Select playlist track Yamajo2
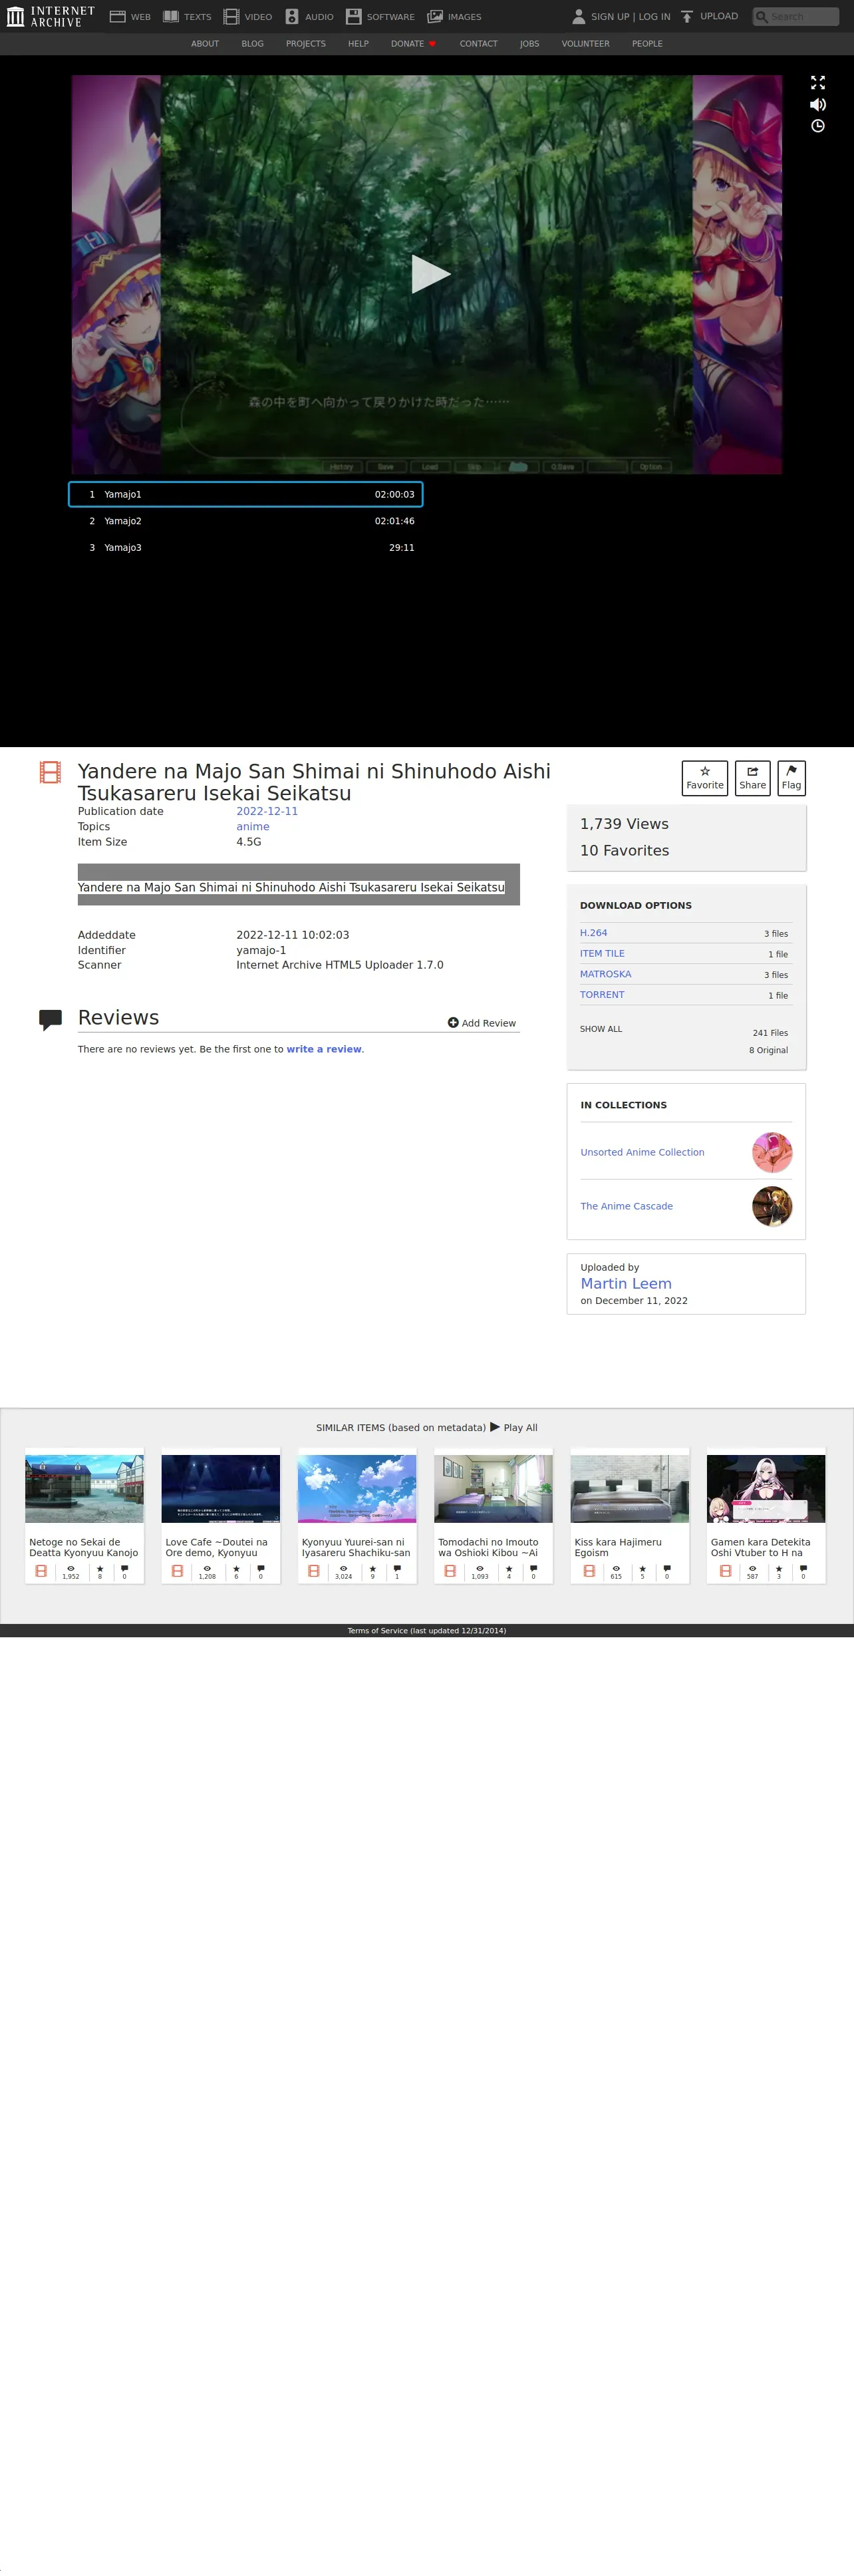Screen dimensions: 854x2576 245,521
